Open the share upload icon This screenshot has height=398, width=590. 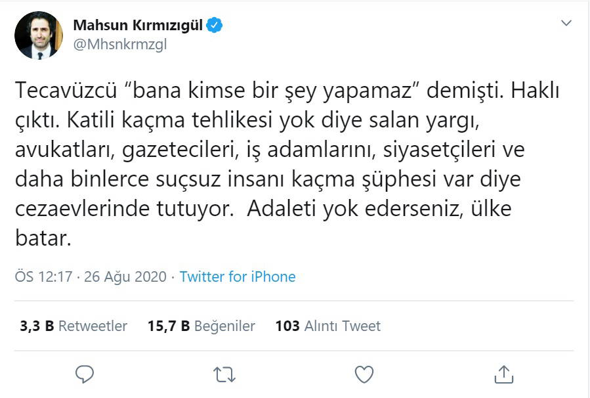point(503,374)
